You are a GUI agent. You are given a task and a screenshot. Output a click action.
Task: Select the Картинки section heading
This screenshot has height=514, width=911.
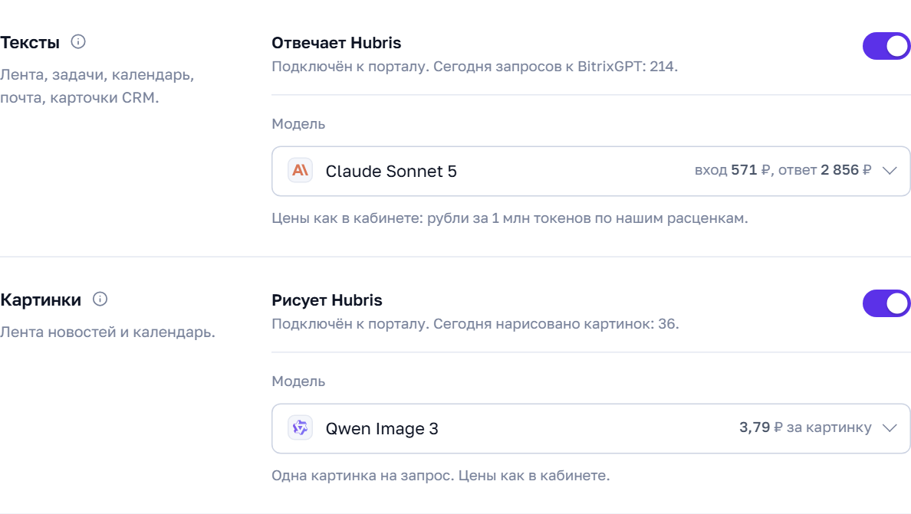41,300
